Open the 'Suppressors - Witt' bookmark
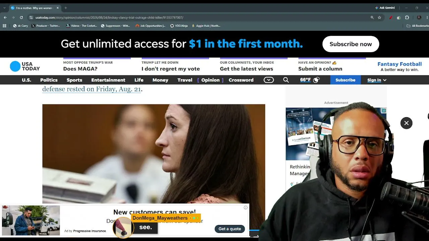Screen dimensions: 429x241 click(116, 26)
